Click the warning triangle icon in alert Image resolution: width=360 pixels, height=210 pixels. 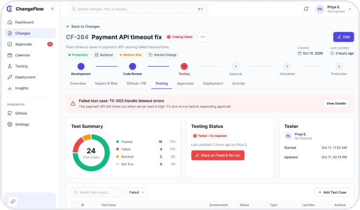pyautogui.click(x=73, y=103)
